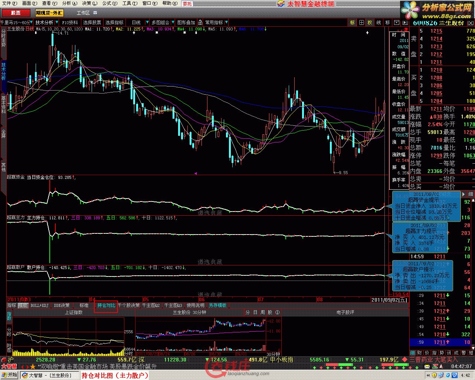Click the 大智慧 logo in news ticker

tap(9, 366)
